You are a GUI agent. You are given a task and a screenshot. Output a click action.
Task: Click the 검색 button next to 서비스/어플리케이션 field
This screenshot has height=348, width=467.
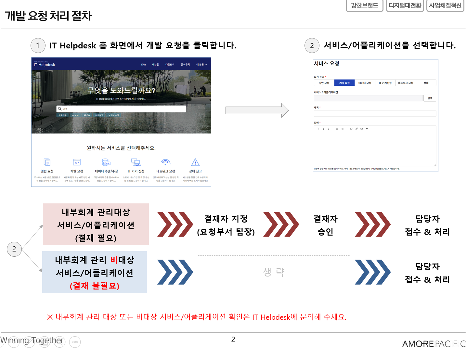(x=430, y=98)
